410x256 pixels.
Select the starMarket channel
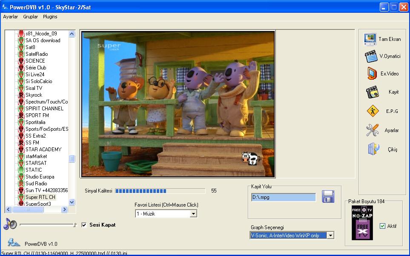coord(36,156)
